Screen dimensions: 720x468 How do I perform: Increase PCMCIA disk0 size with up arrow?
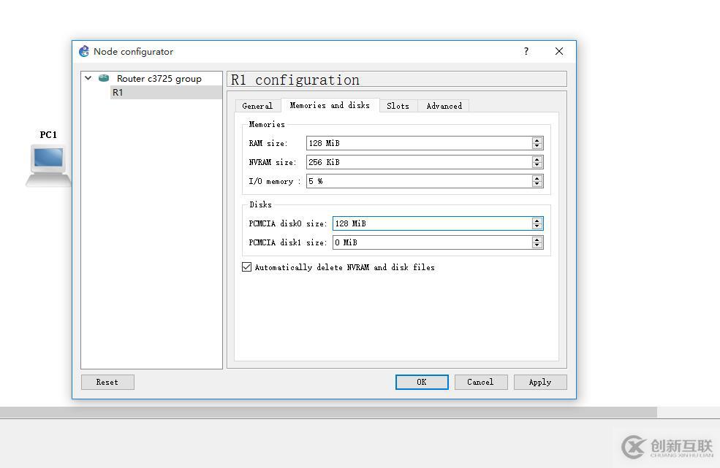(537, 220)
